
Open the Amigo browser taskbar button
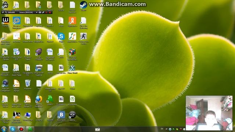click(x=30, y=129)
